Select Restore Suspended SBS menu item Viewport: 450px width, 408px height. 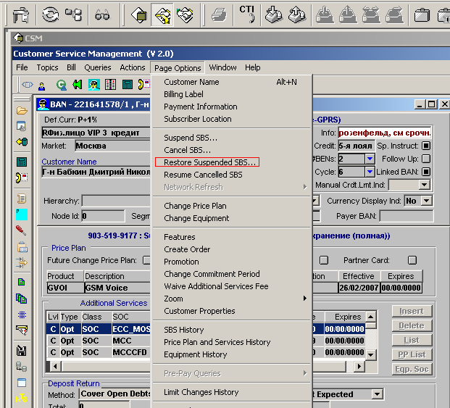(210, 162)
